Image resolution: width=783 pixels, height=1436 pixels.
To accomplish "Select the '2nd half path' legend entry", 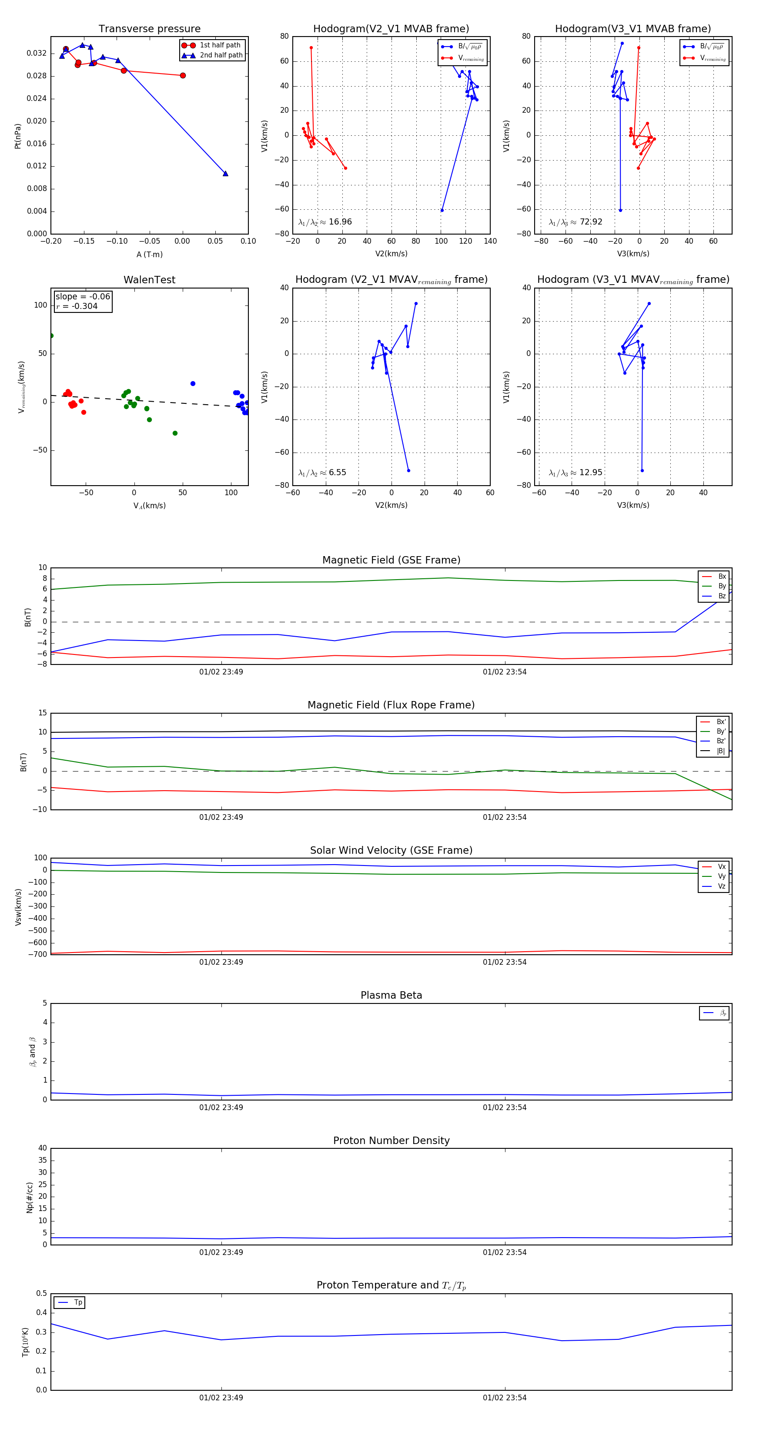I will 212,55.
